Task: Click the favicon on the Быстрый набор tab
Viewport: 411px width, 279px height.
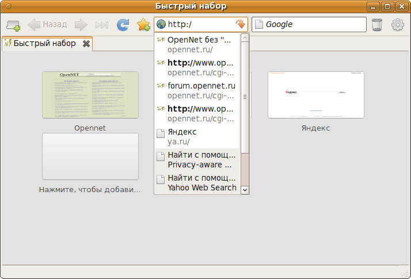Action: click(x=8, y=43)
